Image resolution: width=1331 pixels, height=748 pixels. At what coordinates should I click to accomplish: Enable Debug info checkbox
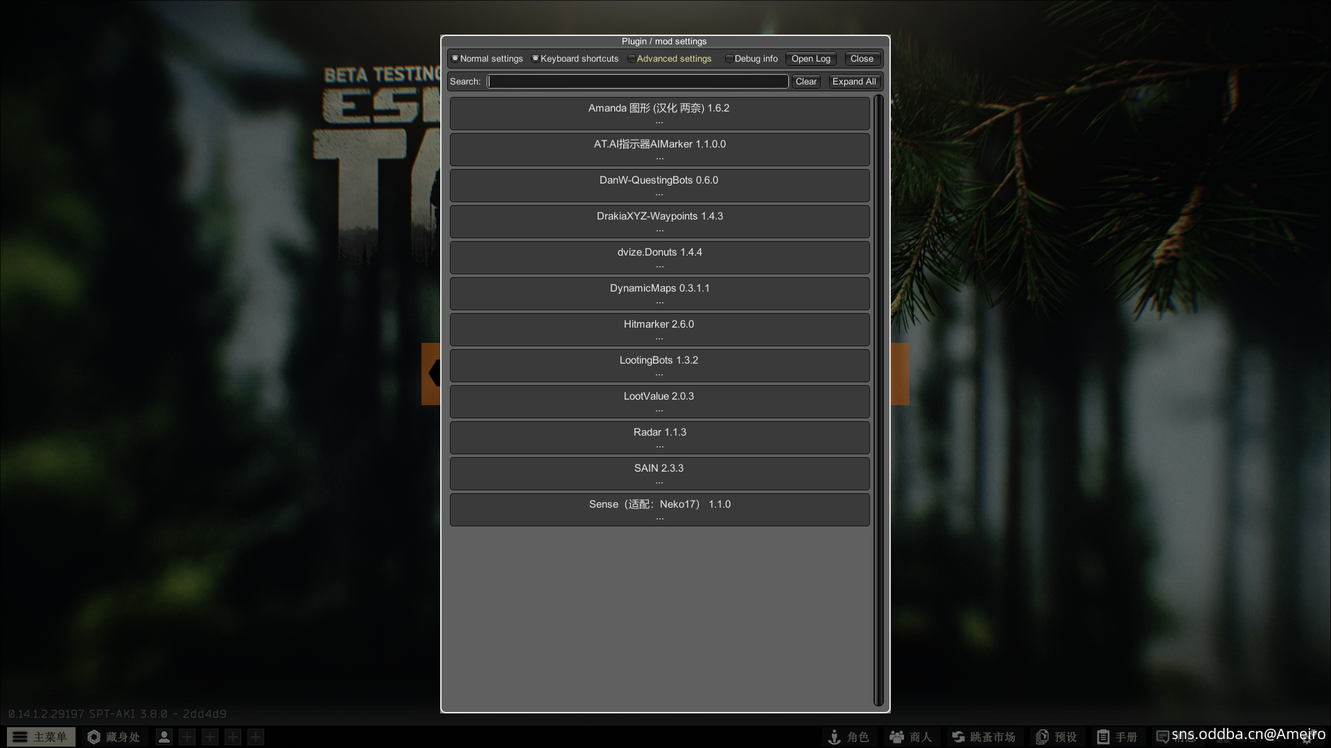pyautogui.click(x=729, y=59)
